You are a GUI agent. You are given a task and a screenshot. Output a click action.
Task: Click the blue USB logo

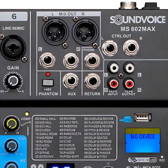pos(126,120)
